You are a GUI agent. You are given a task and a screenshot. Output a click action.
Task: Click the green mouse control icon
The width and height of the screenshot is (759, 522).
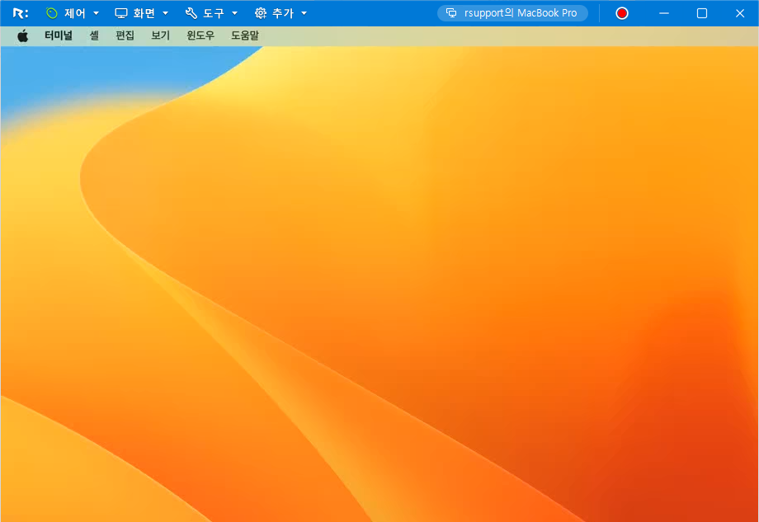coord(52,13)
